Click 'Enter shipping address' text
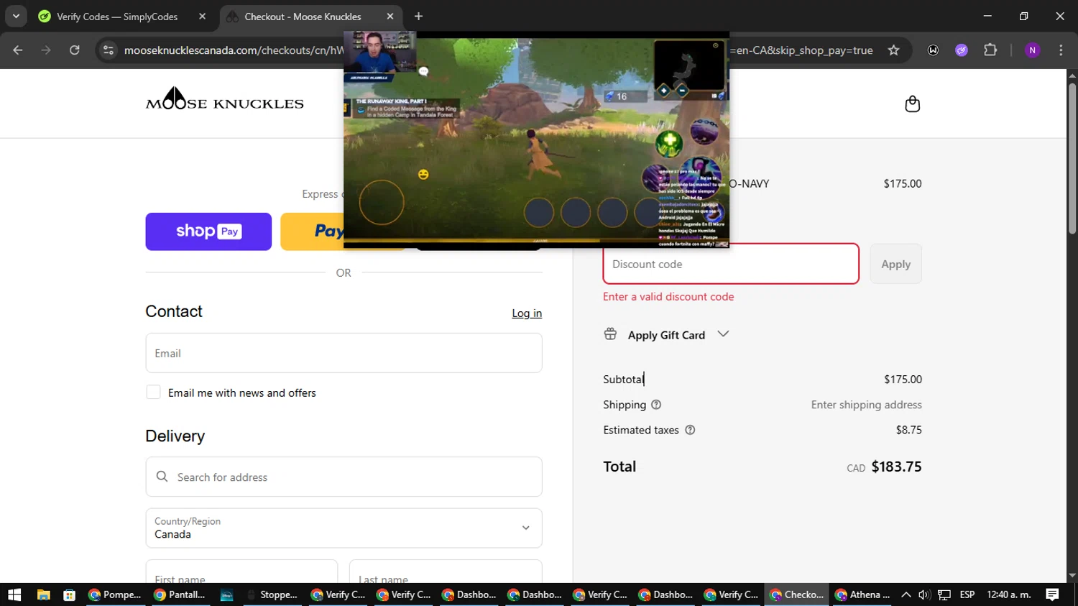Viewport: 1078px width, 606px height. 866,405
